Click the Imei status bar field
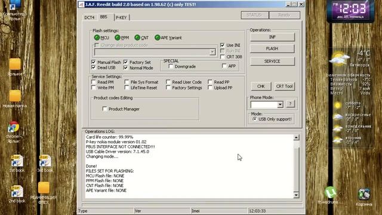This screenshot has width=382, height=215. 219,211
